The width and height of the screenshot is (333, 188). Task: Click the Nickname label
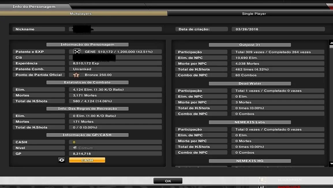(x=39, y=29)
